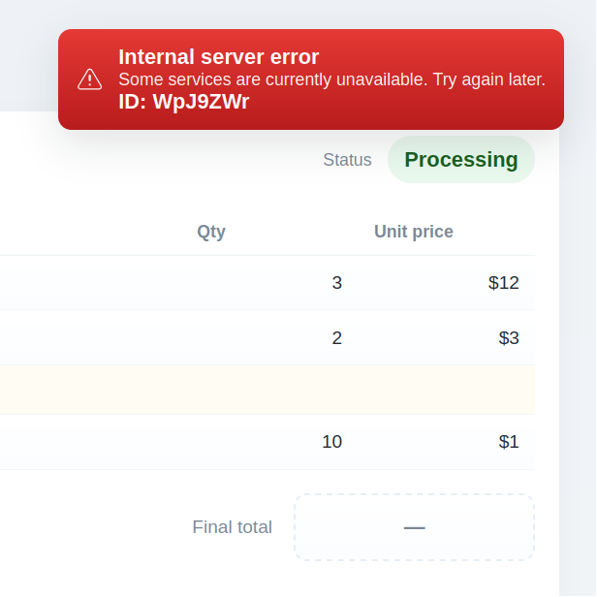Click the error ID WpJ9ZWr text

pos(183,102)
